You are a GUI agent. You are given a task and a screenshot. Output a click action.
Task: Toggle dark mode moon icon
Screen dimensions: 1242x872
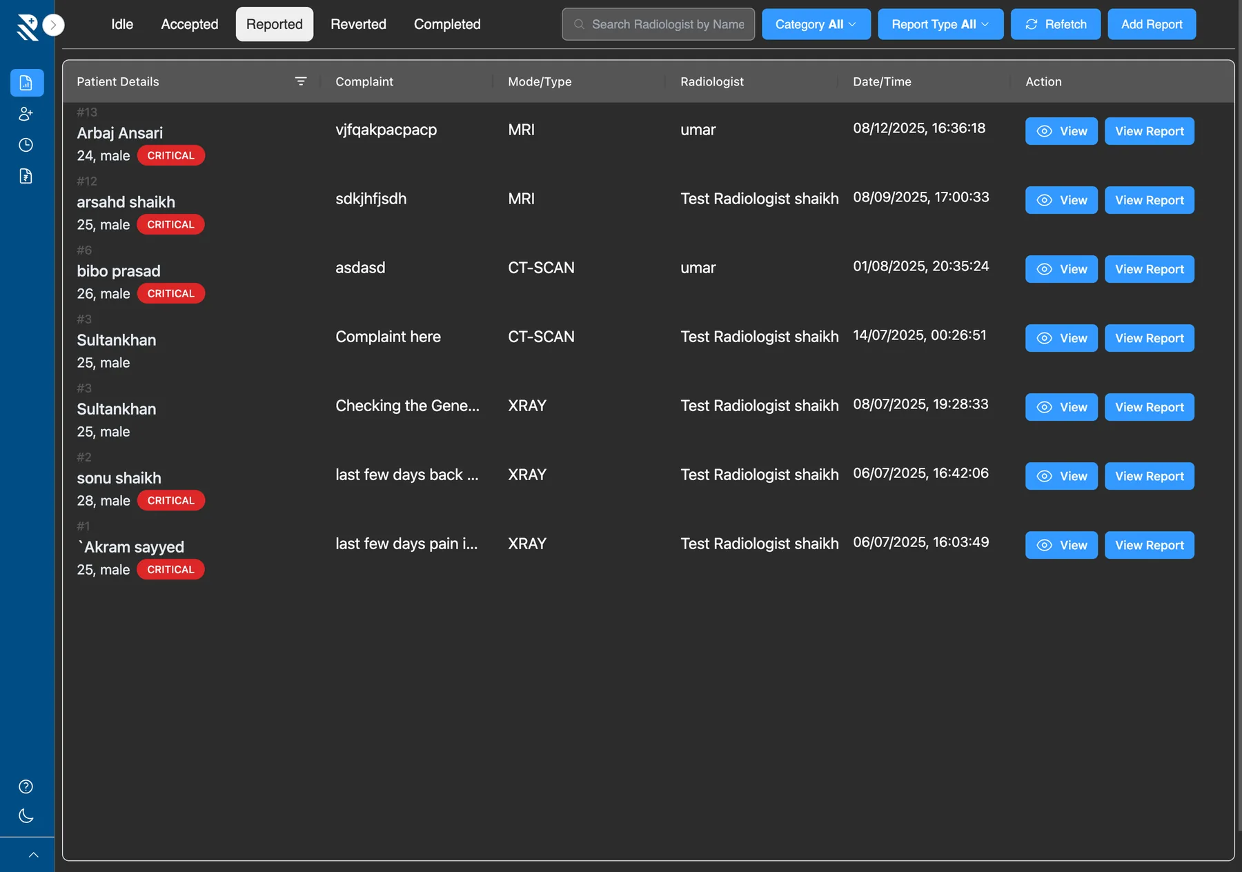click(x=26, y=816)
